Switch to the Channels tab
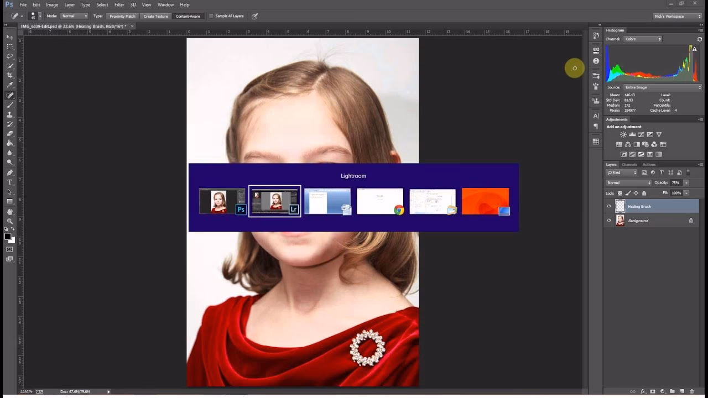708x398 pixels. click(629, 164)
